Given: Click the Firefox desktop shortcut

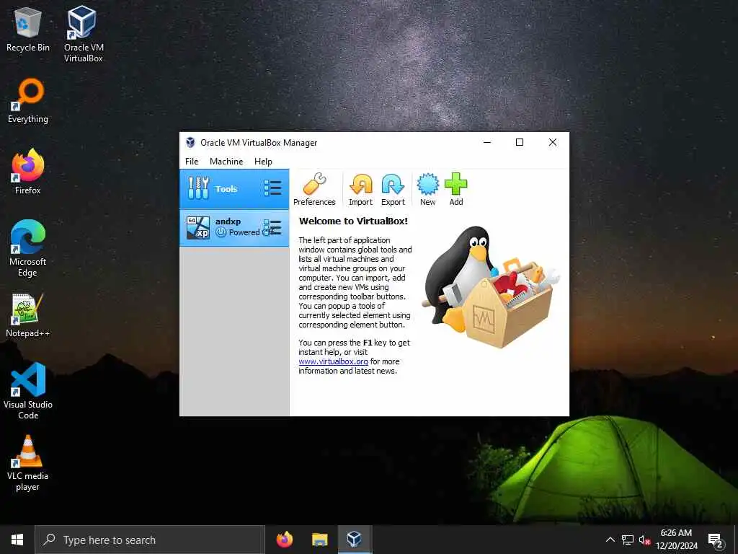Looking at the screenshot, I should pos(28,172).
